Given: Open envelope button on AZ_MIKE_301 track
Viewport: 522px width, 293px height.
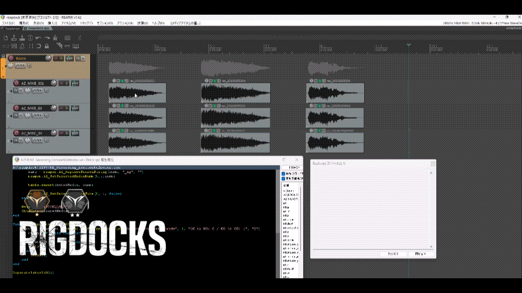Looking at the screenshot, I should click(37, 90).
